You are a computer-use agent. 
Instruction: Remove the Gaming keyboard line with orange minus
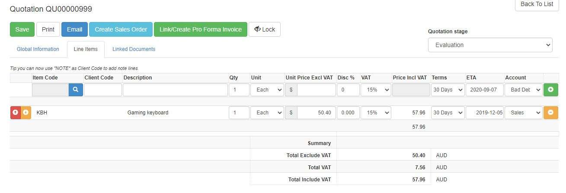coord(550,113)
